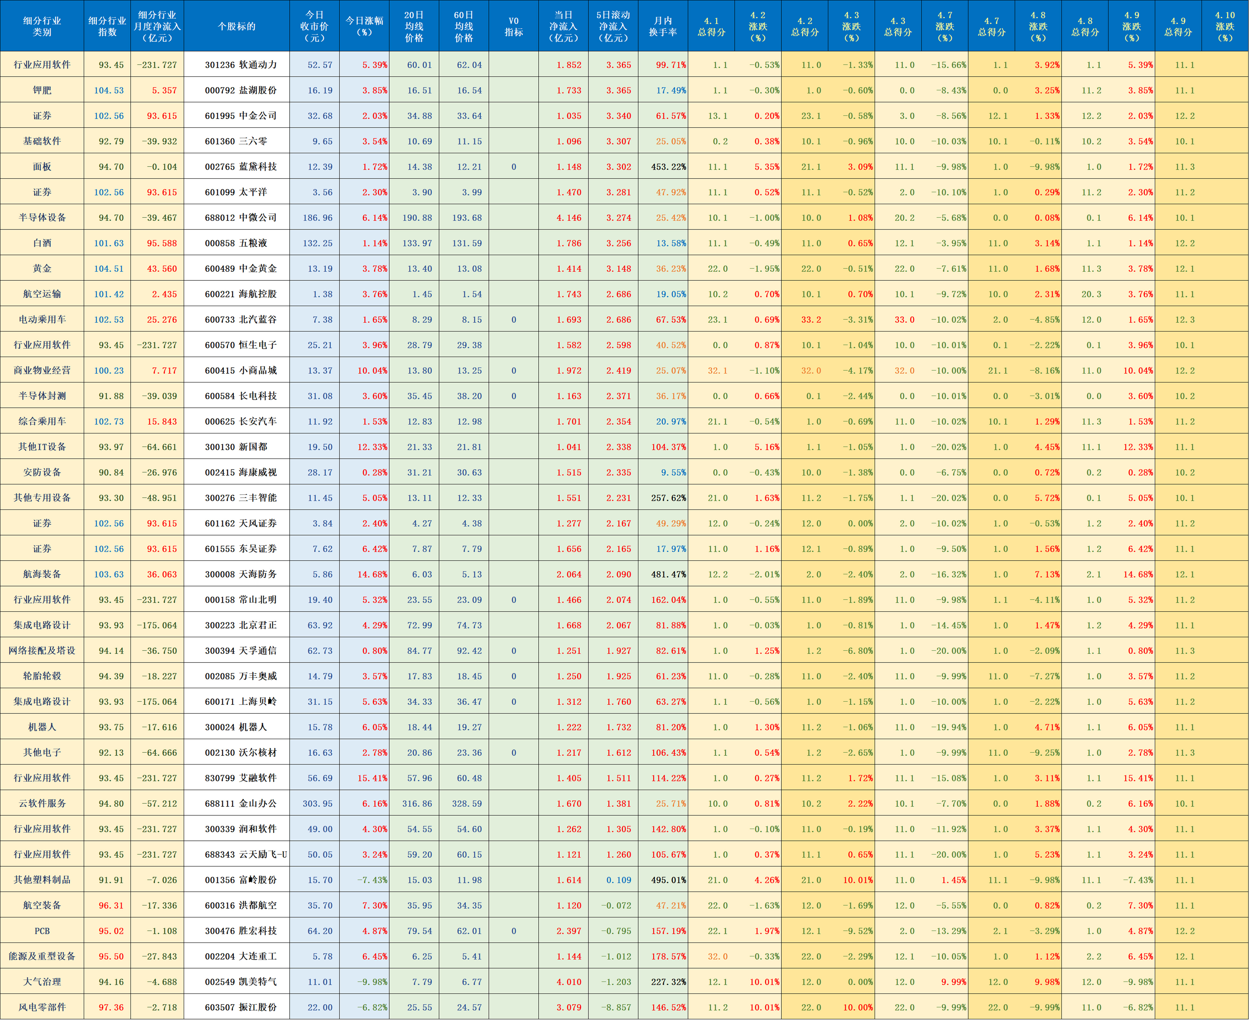Viewport: 1249px width, 1020px height.
Task: Click the 60日均线价格 header cell
Action: [464, 26]
